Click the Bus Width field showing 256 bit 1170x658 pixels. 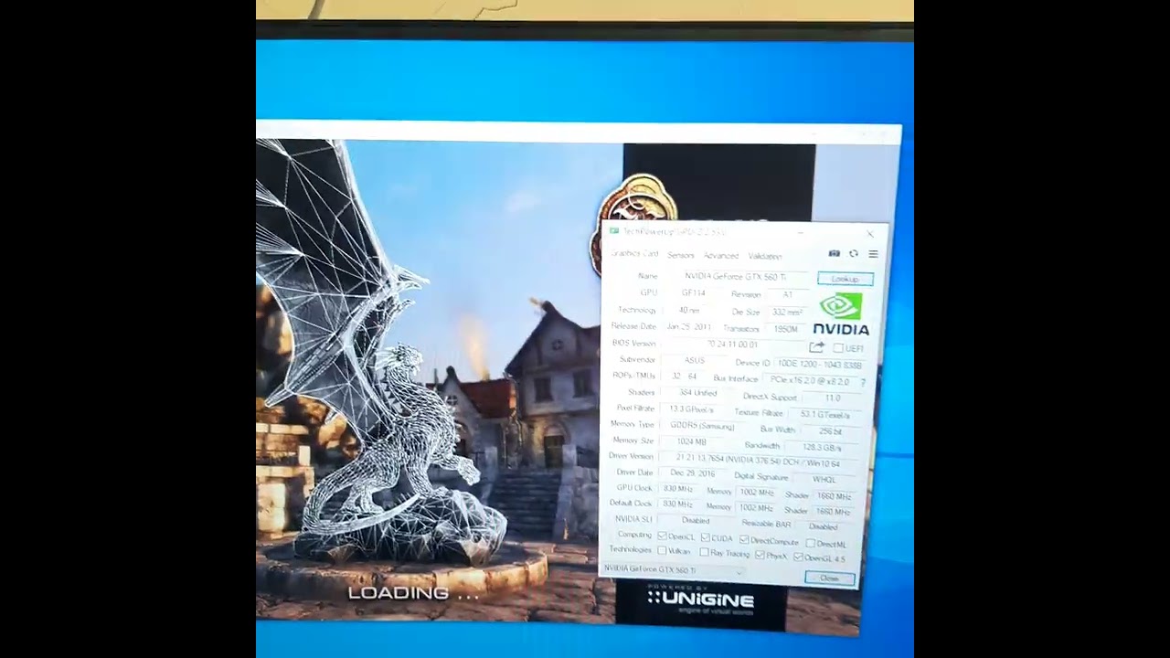pyautogui.click(x=830, y=430)
